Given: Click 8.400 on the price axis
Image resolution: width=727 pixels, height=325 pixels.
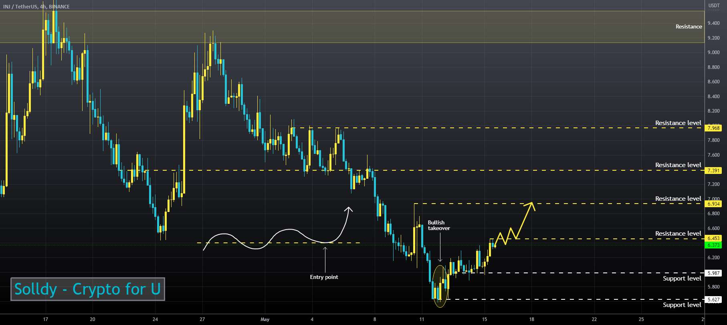Looking at the screenshot, I should (x=713, y=97).
